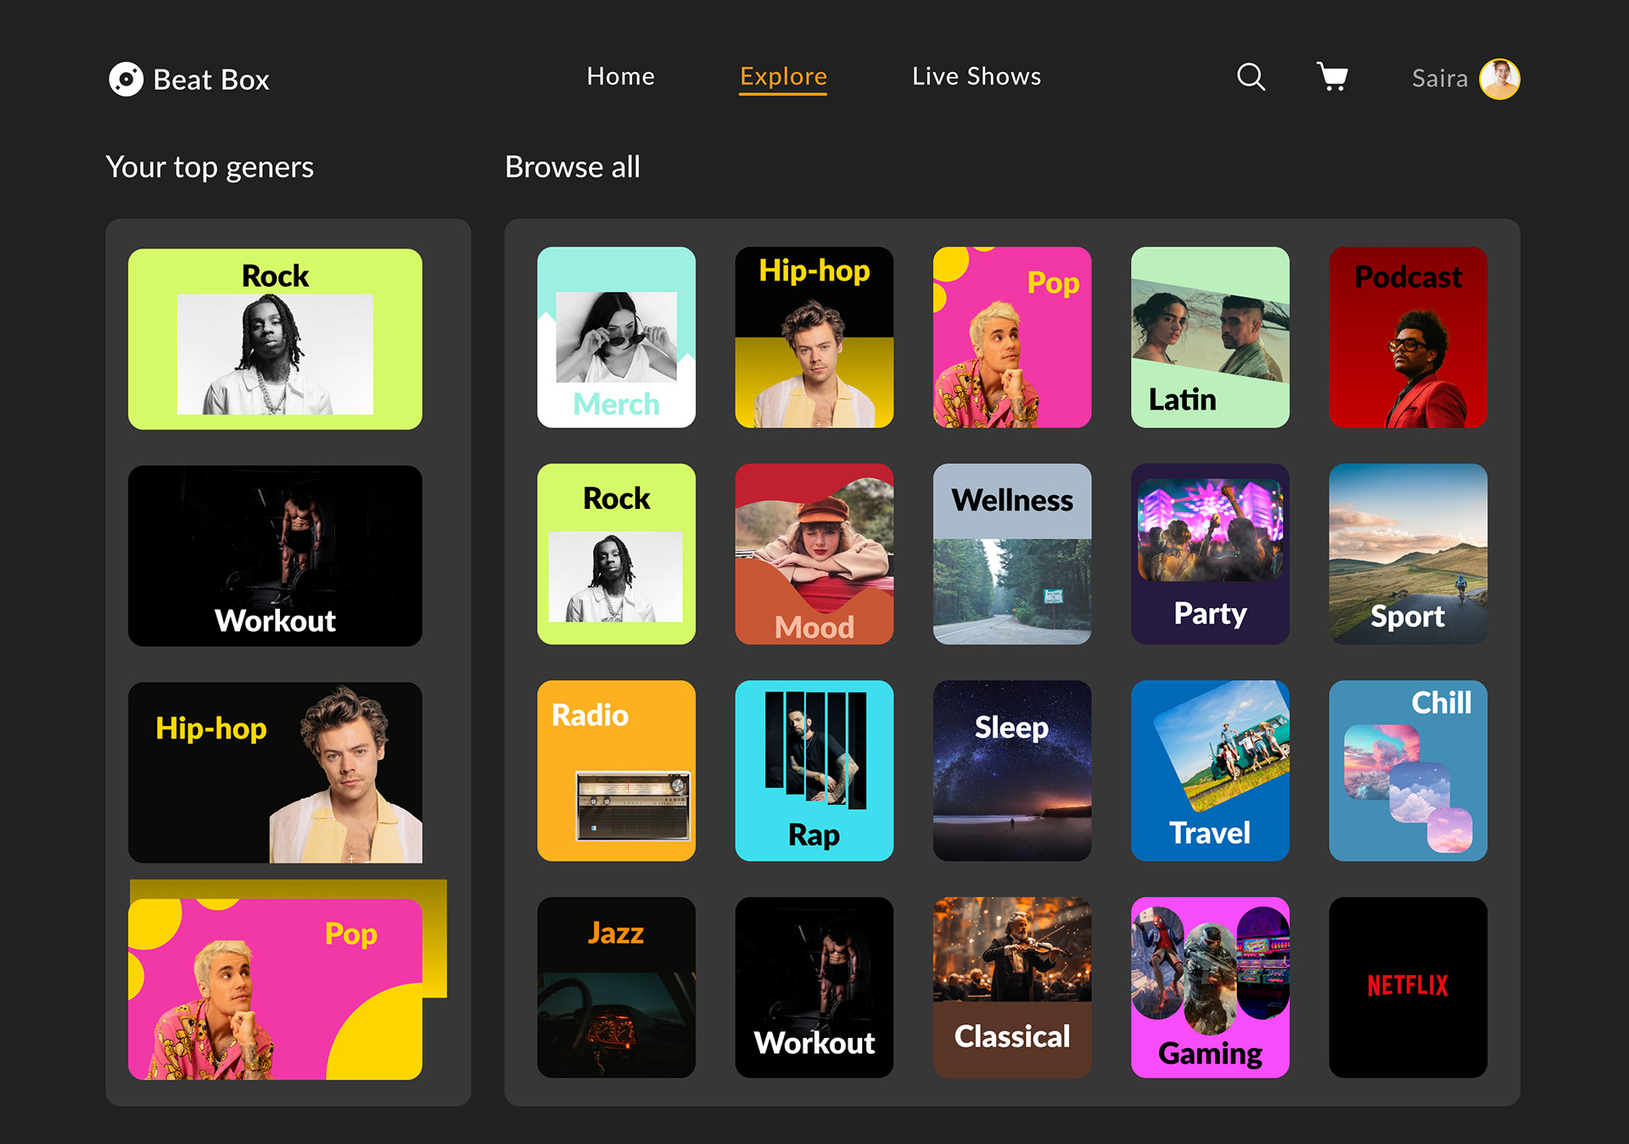Open the Party genre tile
The height and width of the screenshot is (1144, 1629).
coord(1210,554)
